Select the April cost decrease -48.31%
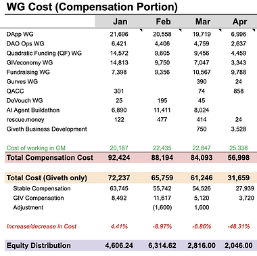Viewport: 257px width, 256px height. point(239,226)
